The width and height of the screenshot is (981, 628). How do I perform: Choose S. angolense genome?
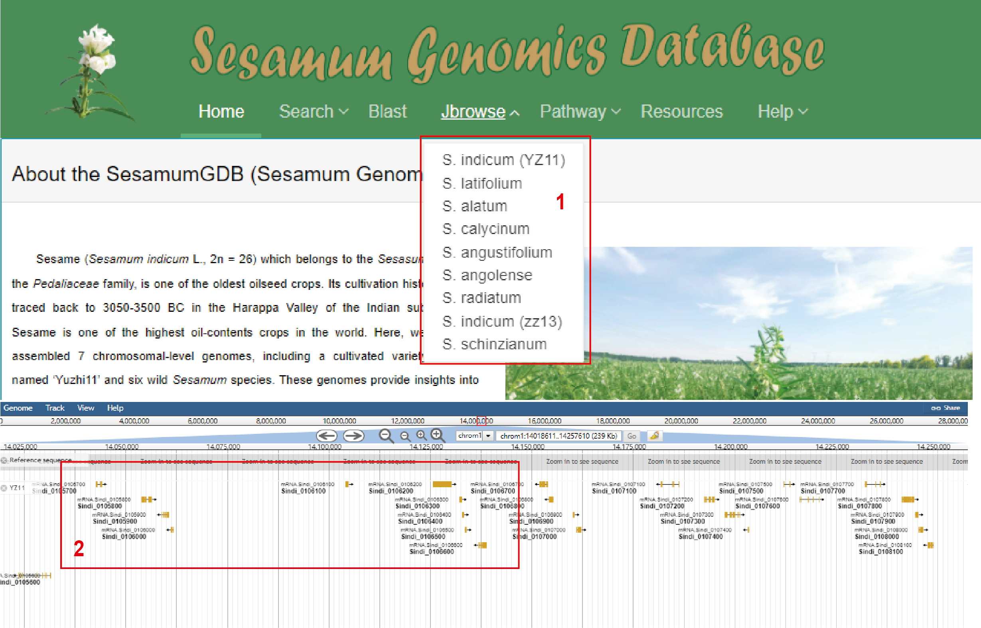click(x=487, y=275)
